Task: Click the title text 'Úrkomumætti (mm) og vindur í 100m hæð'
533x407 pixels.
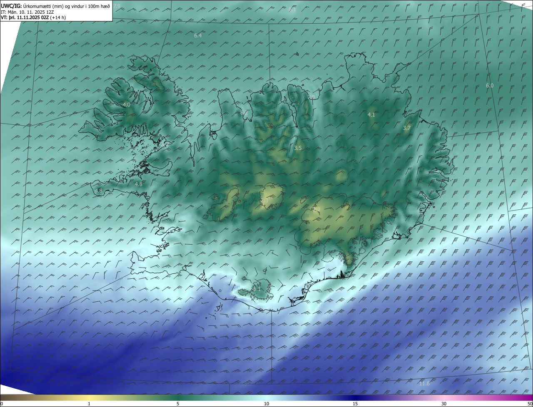Action: click(x=67, y=6)
